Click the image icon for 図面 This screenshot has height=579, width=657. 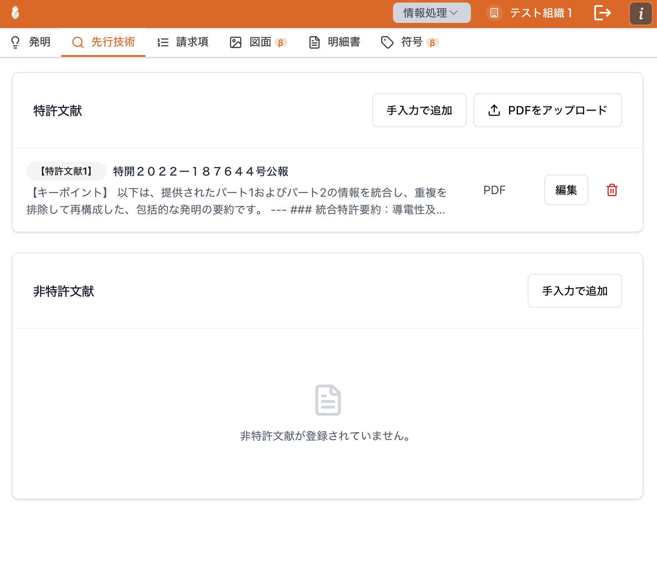coord(236,42)
